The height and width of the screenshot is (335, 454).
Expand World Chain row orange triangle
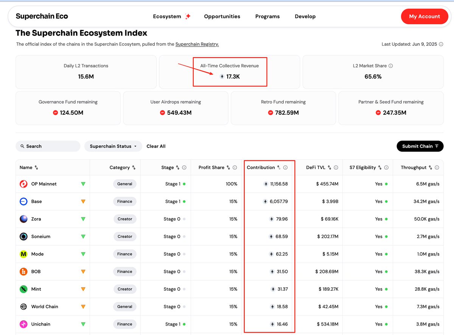(83, 307)
